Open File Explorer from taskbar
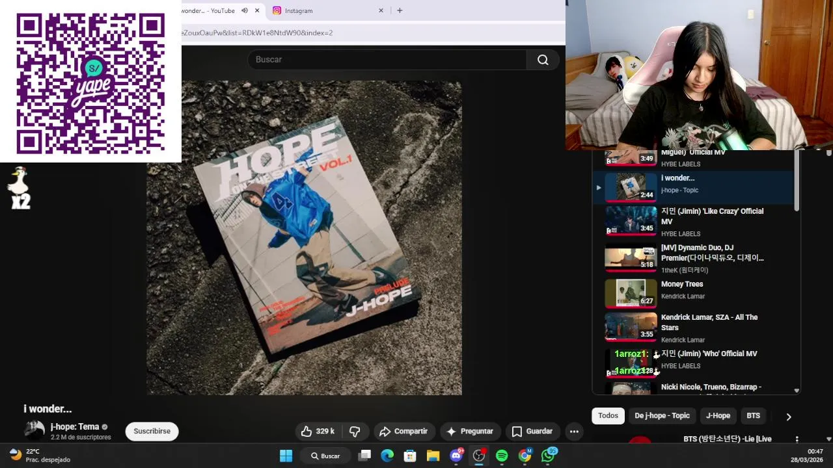Screen dimensions: 833x468 click(433, 456)
